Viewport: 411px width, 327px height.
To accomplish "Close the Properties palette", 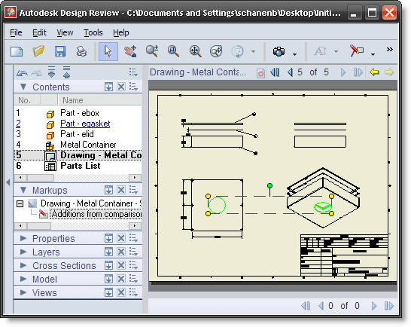I will coord(121,238).
